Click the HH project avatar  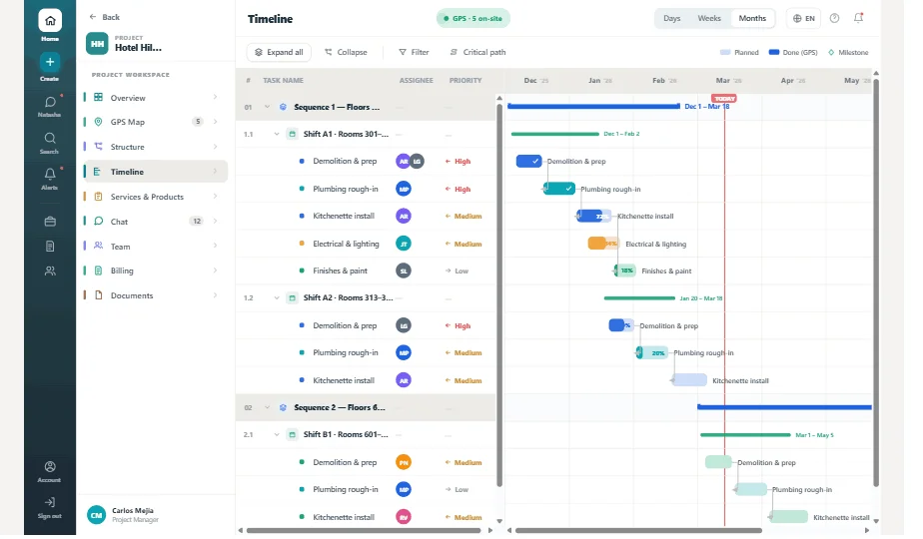point(97,44)
